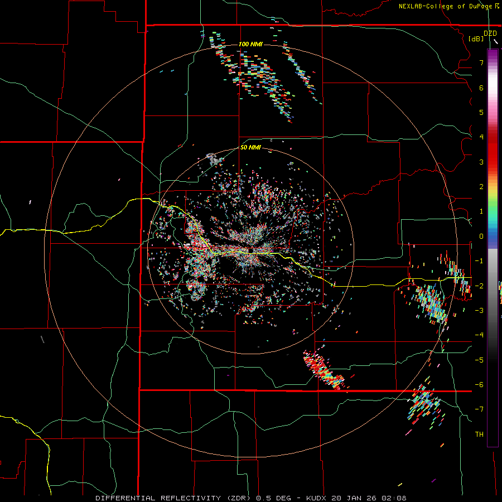Click the [dB] unit label

pos(476,38)
